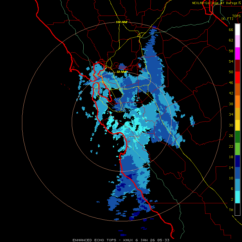Click the dark red (maroon) legend swatch
Screen dimensions: 242x242
237,66
